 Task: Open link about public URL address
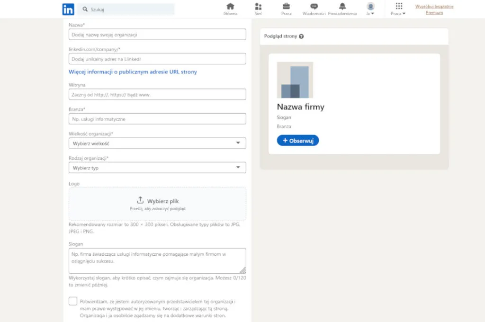(133, 72)
